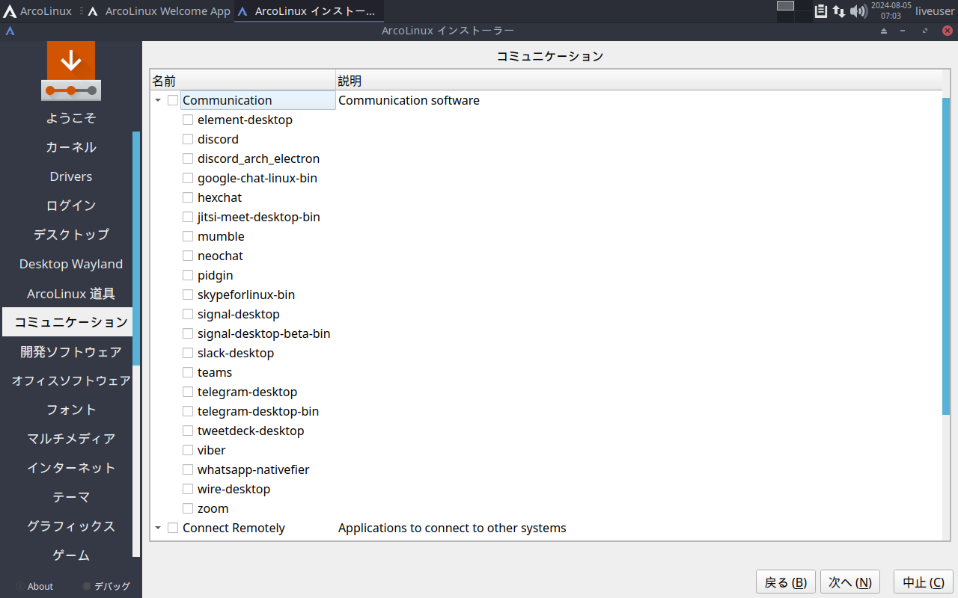Click the 次へ (N) next button
Screen dimensions: 958x598
(x=849, y=582)
